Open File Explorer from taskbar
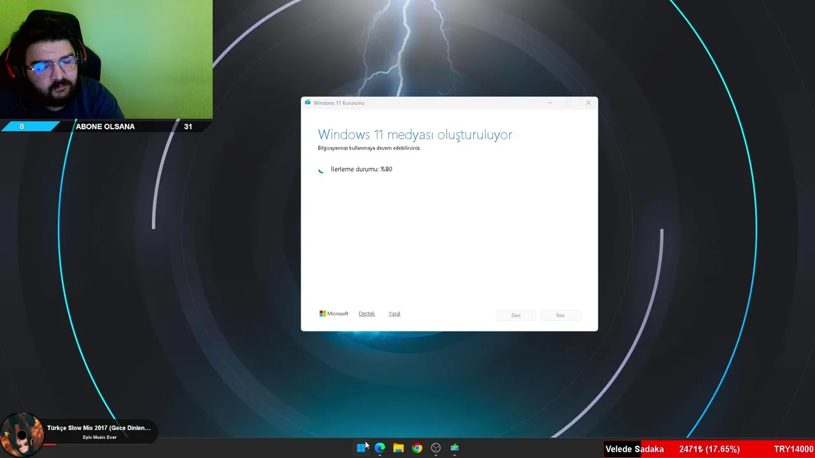This screenshot has height=458, width=815. pyautogui.click(x=399, y=448)
